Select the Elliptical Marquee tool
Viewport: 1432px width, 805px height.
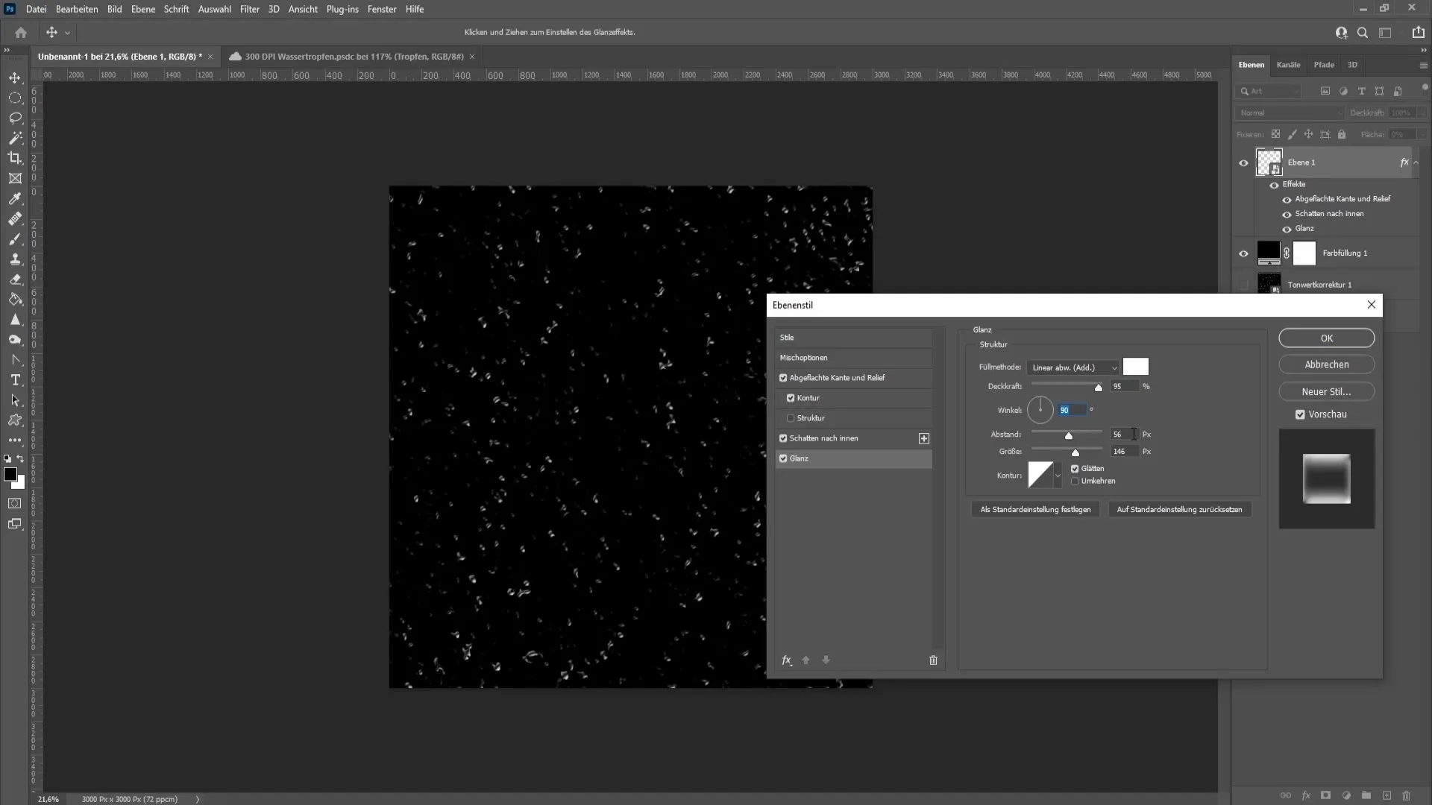[15, 98]
